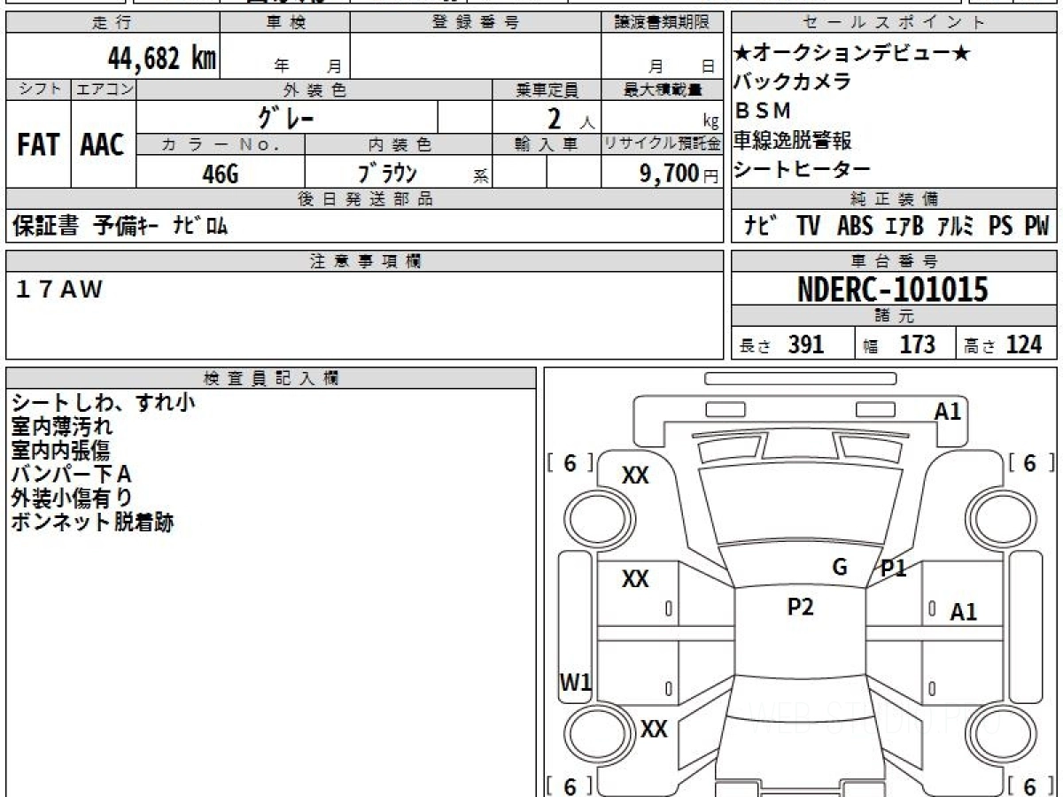The image size is (1063, 797).
Task: Select 予備キー in the shipped parts row
Action: [126, 226]
